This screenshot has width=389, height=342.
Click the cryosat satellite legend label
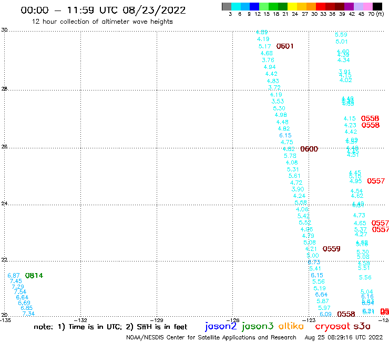tap(333, 327)
